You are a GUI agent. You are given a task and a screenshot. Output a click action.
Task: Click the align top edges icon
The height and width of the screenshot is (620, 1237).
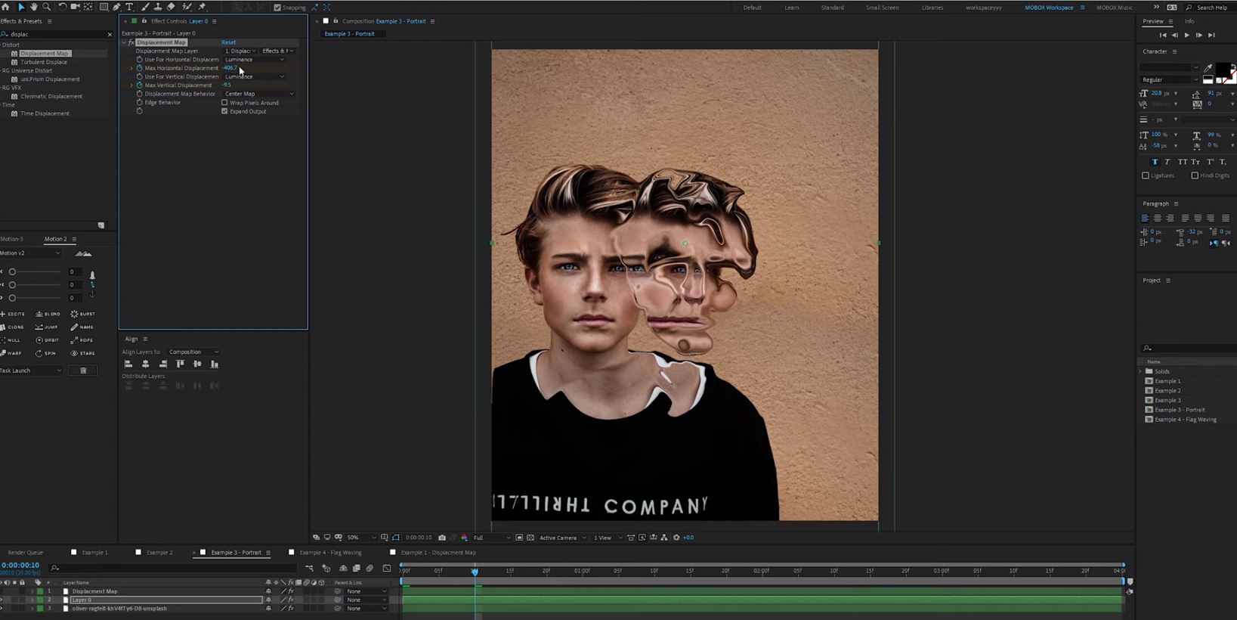(x=180, y=364)
